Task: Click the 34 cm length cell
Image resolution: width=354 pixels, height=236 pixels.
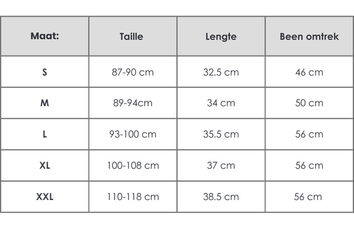Action: 221,103
